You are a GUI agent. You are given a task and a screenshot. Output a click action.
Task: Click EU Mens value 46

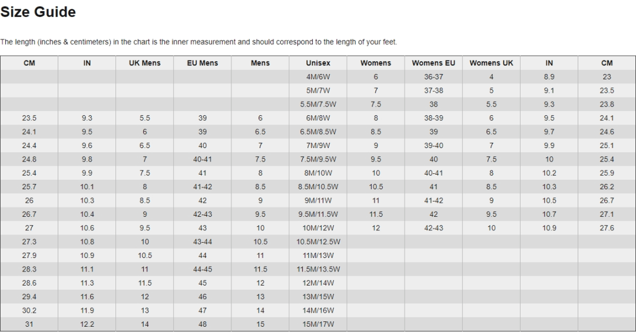(x=203, y=297)
